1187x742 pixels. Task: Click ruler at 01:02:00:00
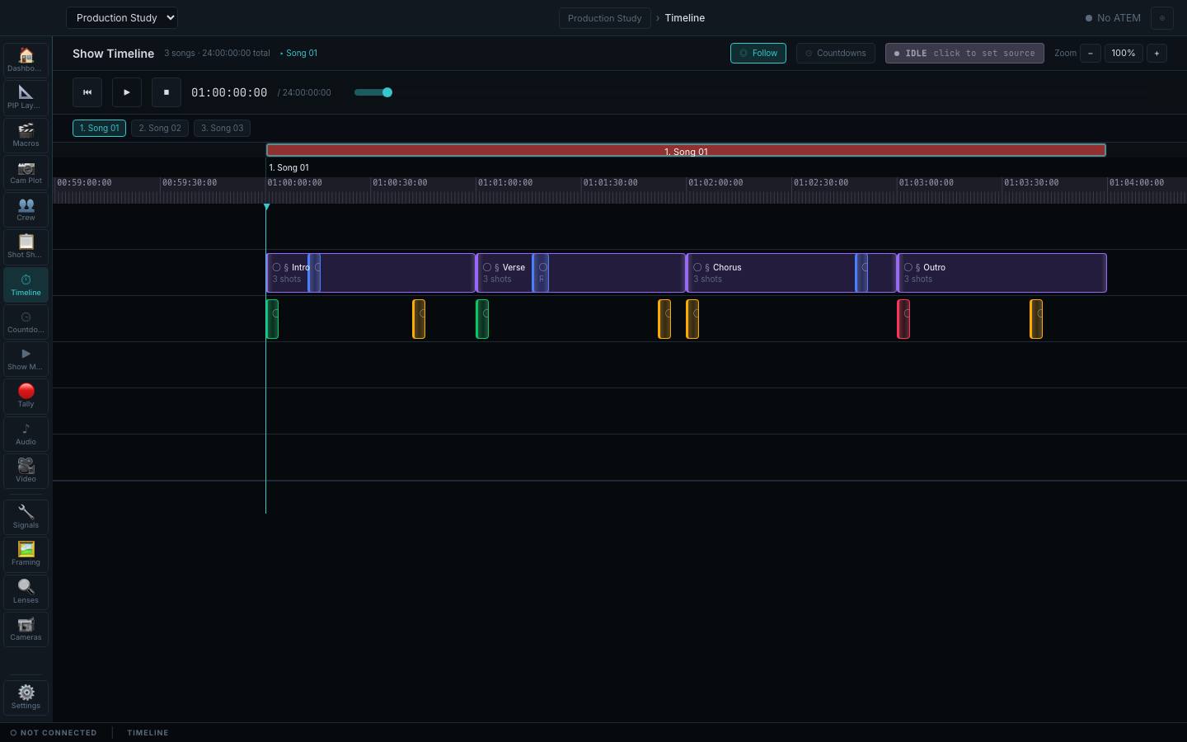pyautogui.click(x=715, y=183)
